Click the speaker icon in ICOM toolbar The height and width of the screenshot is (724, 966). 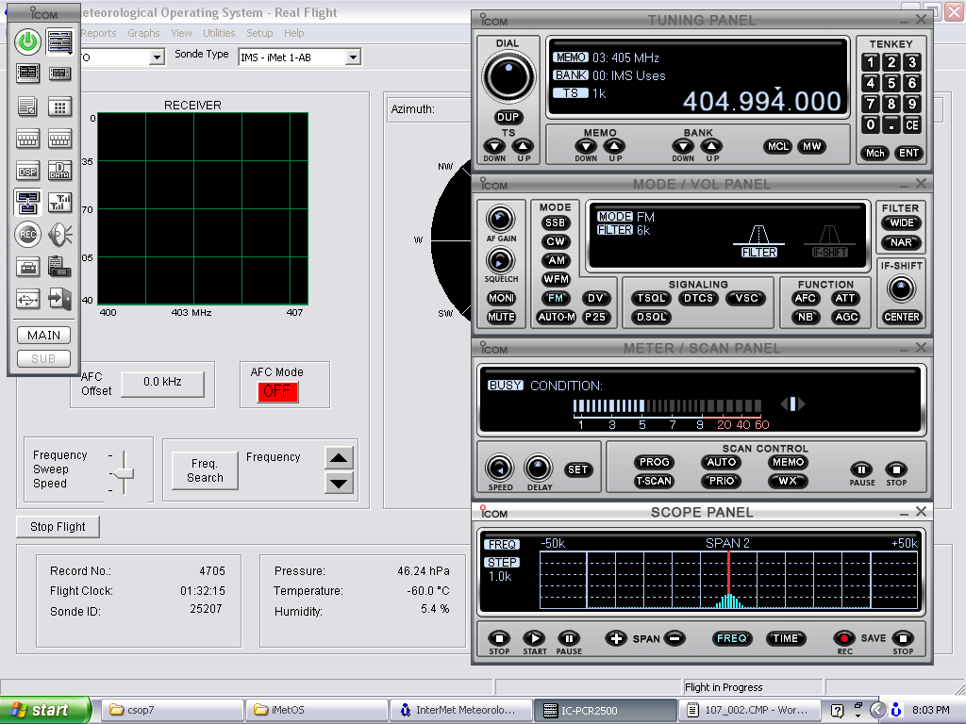[59, 235]
